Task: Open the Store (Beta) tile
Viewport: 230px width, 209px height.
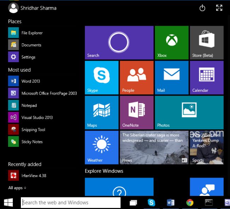Action: (207, 43)
